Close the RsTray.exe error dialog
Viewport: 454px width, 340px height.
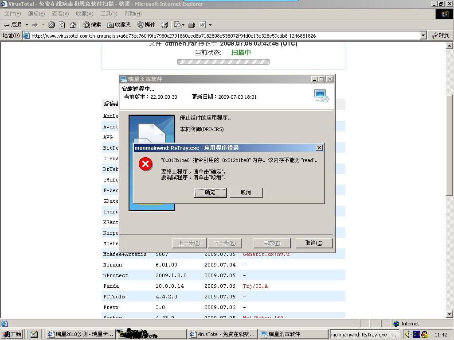(319, 148)
